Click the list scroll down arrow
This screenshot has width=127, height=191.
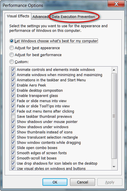[114, 167]
